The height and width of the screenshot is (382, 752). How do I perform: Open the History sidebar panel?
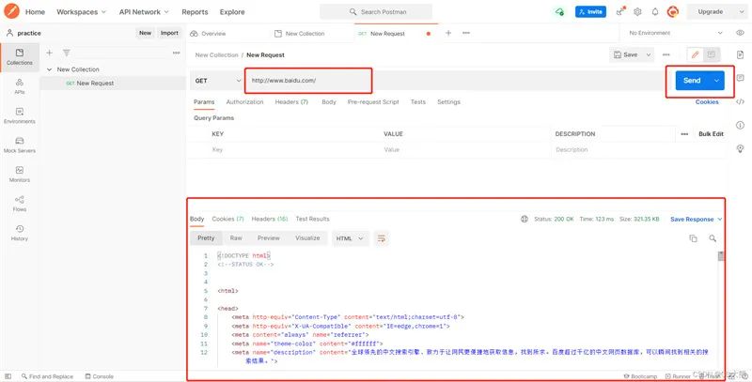(20, 233)
